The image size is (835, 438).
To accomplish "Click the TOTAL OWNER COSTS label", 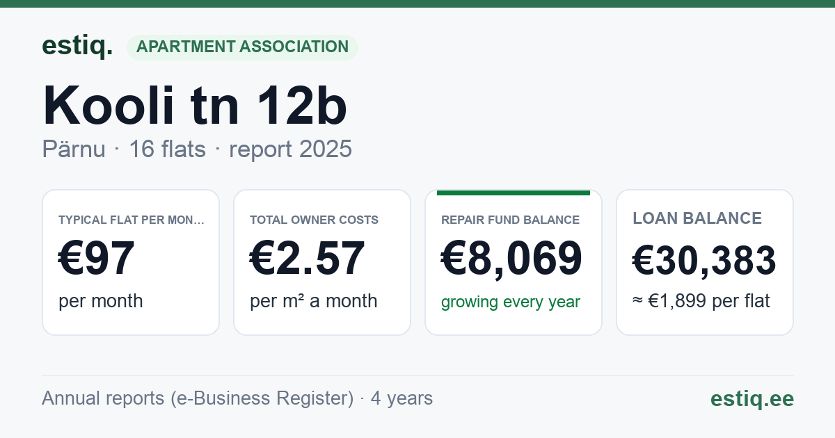I will [314, 220].
